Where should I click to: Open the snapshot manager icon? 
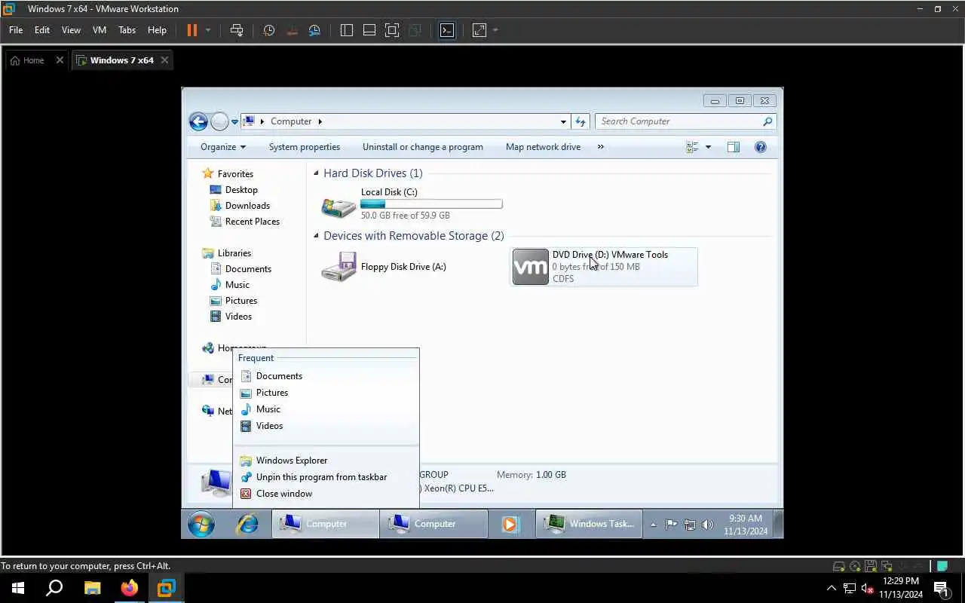point(315,30)
